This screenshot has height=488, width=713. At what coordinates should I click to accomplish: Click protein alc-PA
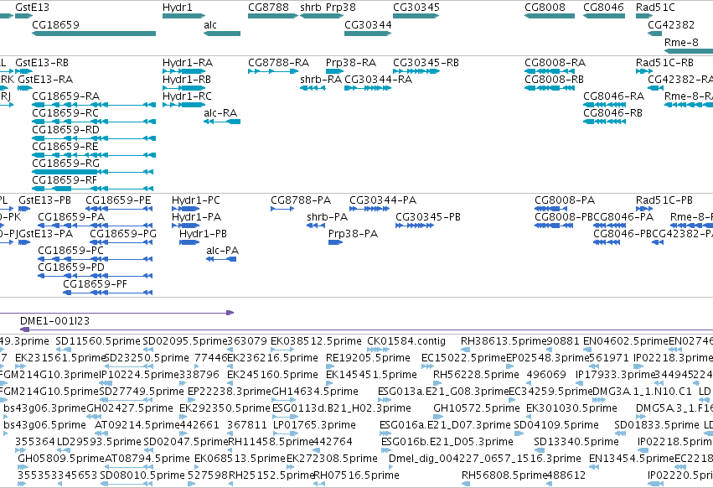[222, 251]
